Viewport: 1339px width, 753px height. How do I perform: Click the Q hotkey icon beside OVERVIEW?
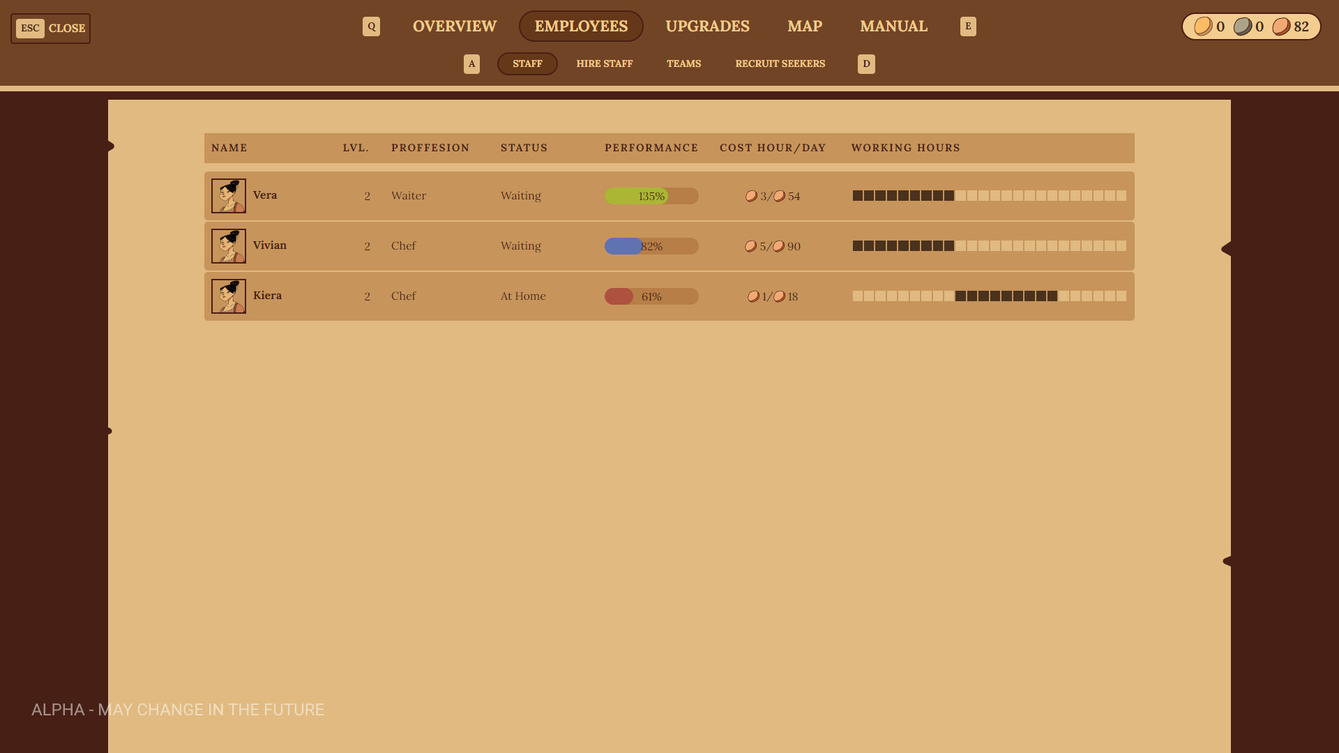point(371,26)
